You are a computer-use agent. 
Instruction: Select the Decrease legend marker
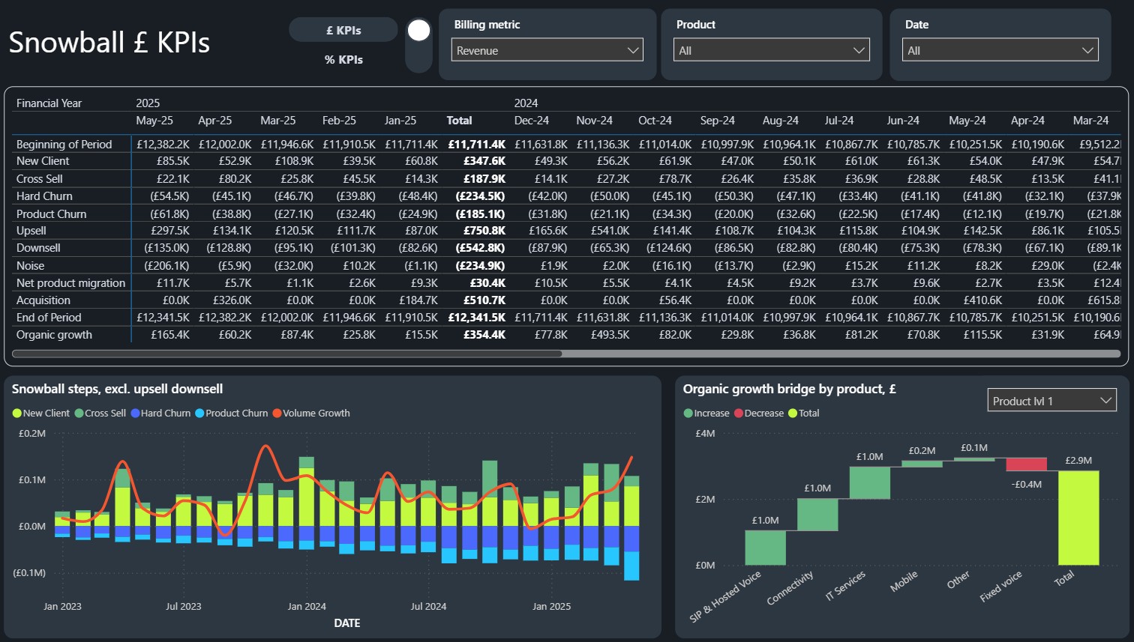[739, 414]
